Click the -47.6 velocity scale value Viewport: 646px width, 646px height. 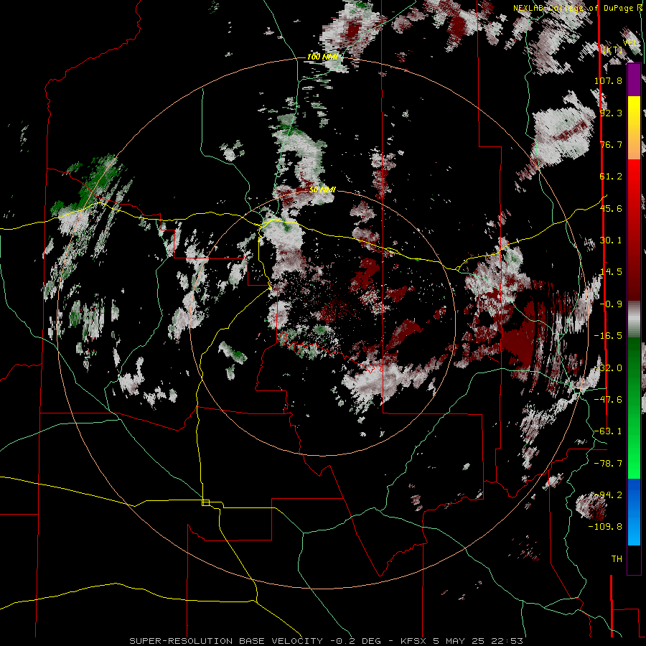point(608,400)
